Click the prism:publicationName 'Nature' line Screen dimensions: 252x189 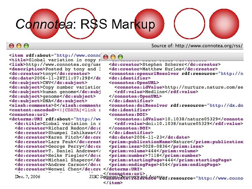pyautogui.click(x=176, y=142)
